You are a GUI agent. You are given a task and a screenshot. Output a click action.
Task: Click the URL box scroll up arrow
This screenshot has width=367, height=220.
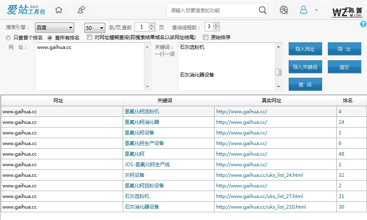[x=148, y=47]
